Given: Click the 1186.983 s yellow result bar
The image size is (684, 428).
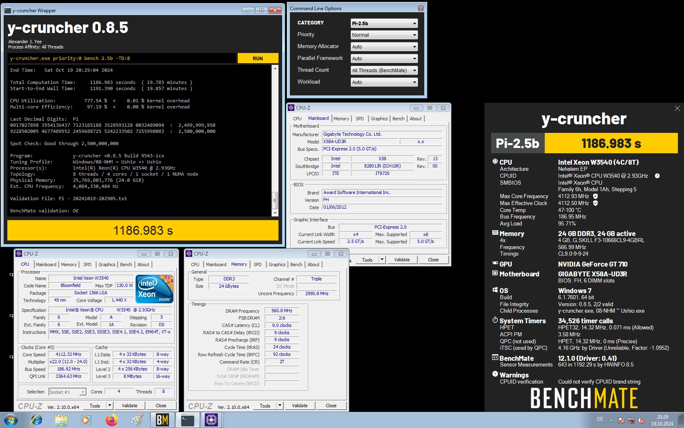Looking at the screenshot, I should click(143, 231).
